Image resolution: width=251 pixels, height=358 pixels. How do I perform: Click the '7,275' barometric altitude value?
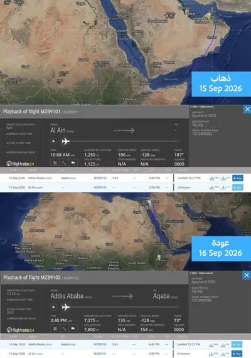click(90, 320)
